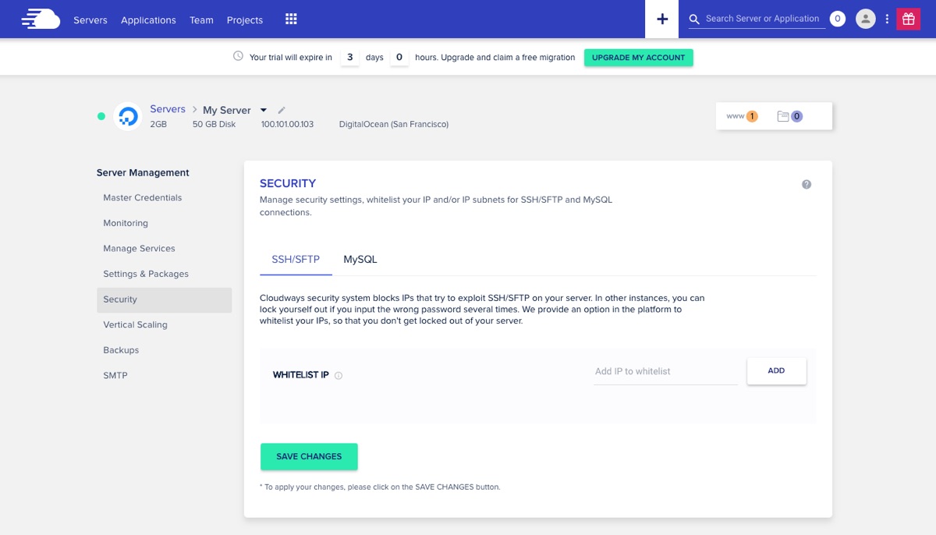Open the Applications menu in header
Viewport: 936px width, 535px height.
(x=148, y=20)
